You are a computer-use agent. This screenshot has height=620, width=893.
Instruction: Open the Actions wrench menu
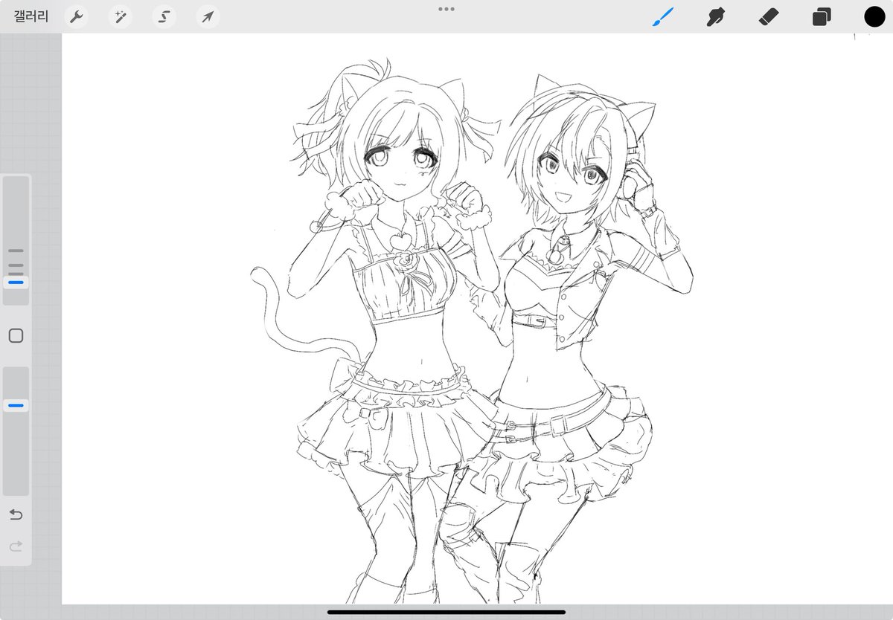pos(76,16)
